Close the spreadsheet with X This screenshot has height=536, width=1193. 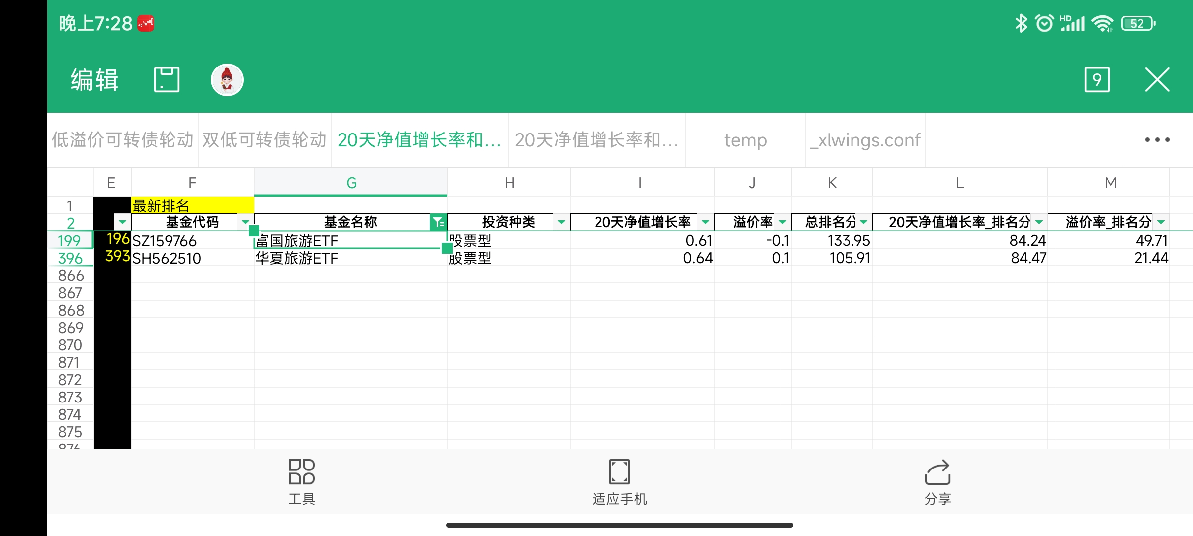pos(1157,79)
